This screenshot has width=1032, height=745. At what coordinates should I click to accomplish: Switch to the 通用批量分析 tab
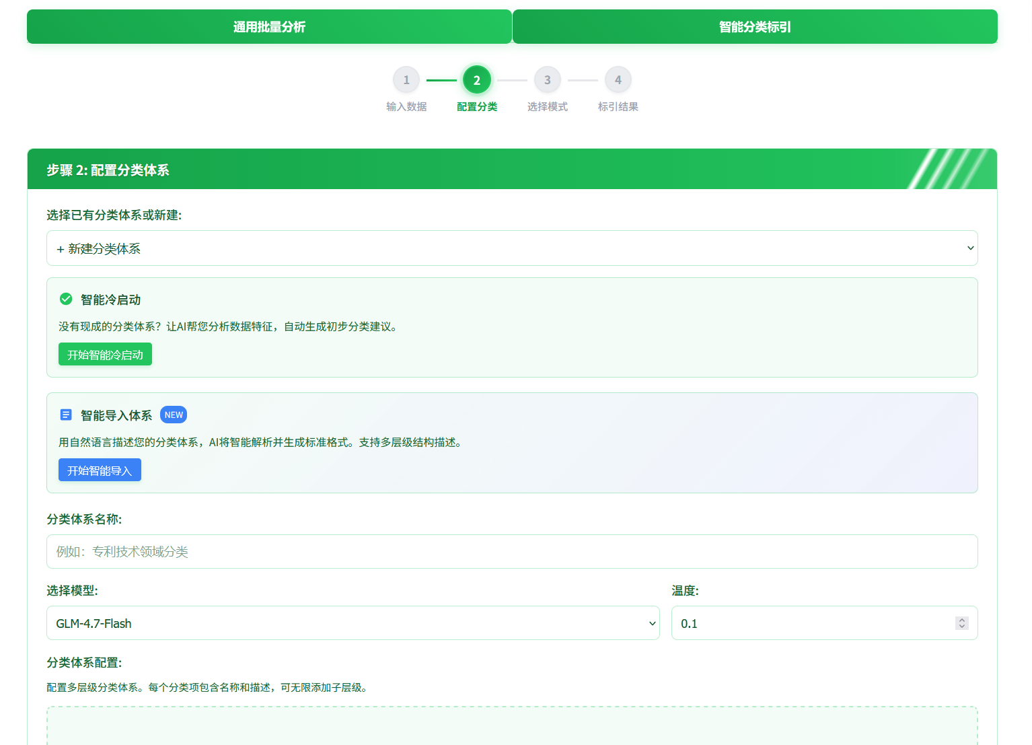(269, 26)
